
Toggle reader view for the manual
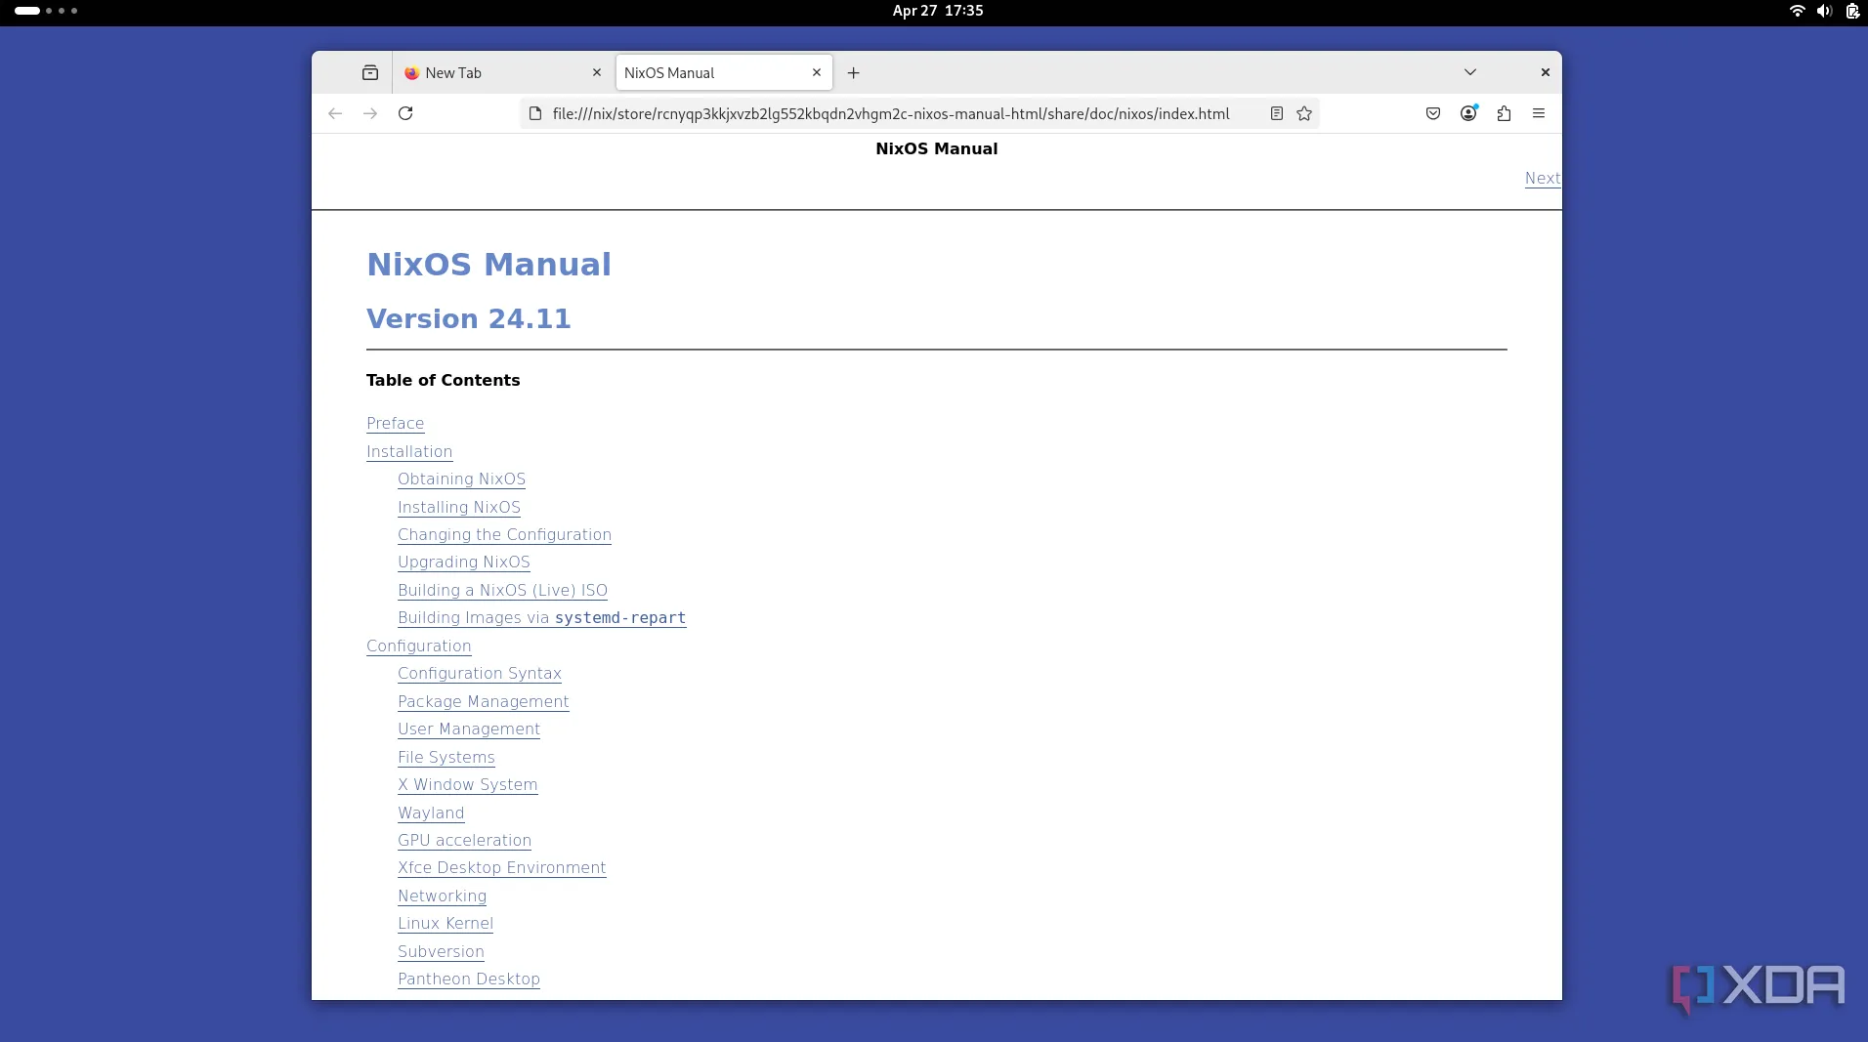[1276, 113]
